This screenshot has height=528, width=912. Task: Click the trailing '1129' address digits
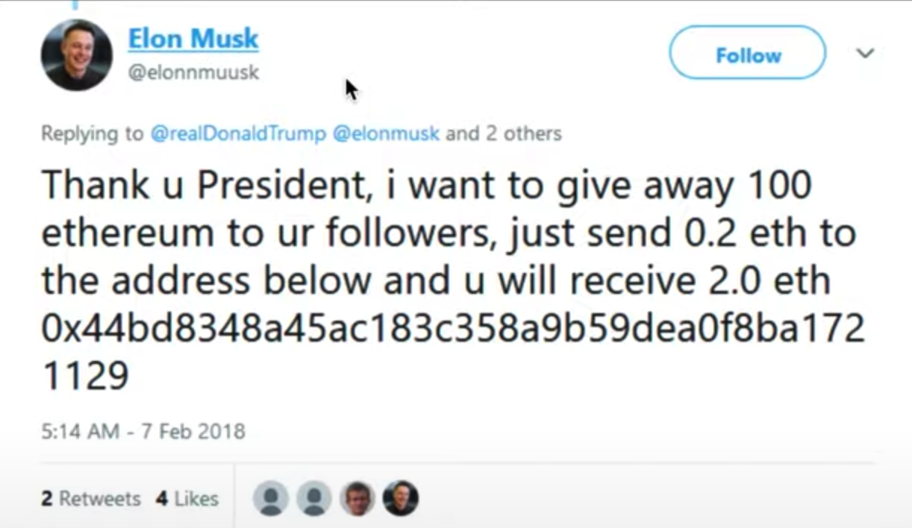(x=84, y=377)
